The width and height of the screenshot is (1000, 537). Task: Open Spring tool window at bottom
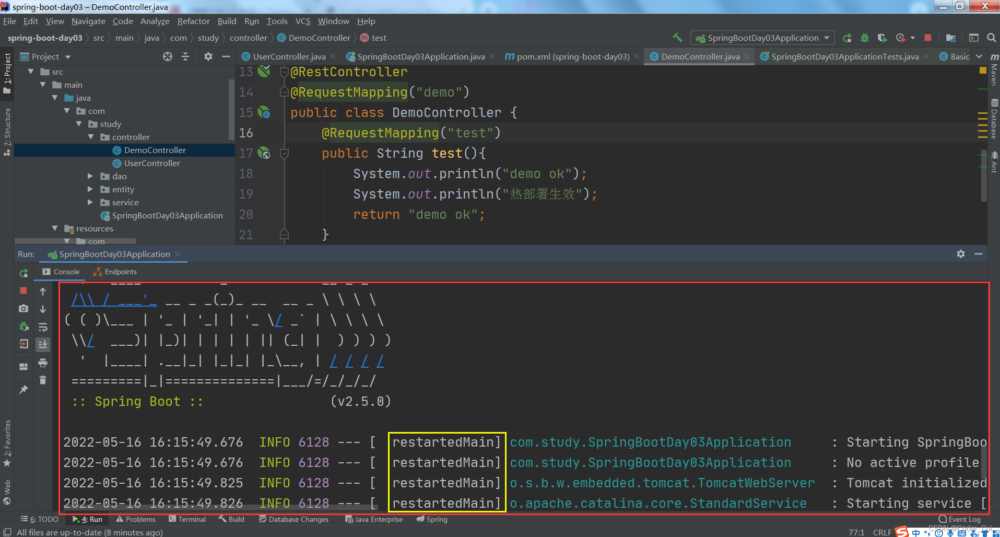click(432, 519)
